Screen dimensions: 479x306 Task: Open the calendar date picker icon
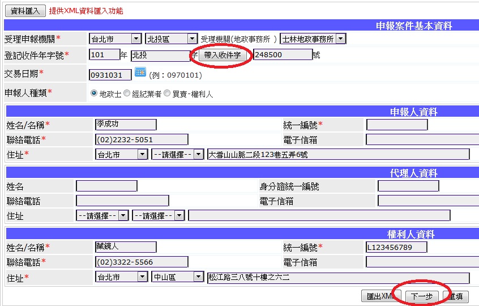click(x=140, y=73)
